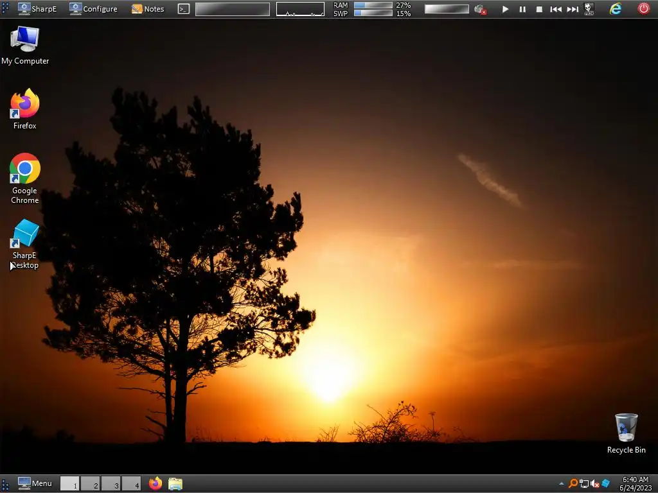Open the Configure button in top bar
Image resolution: width=658 pixels, height=493 pixels.
tap(93, 9)
